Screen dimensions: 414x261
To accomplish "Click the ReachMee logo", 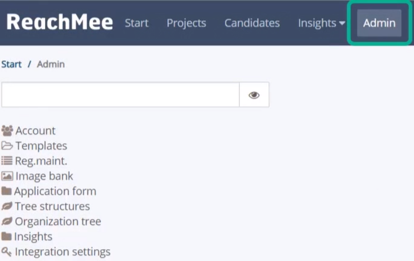I will [x=60, y=22].
